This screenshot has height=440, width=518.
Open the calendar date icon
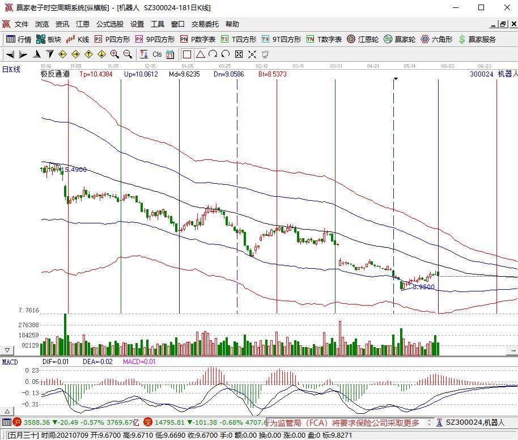coord(170,54)
